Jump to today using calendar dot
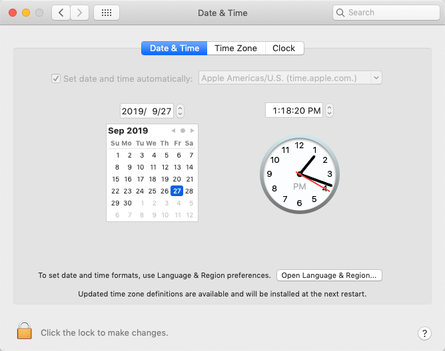445x351 pixels. click(x=183, y=130)
